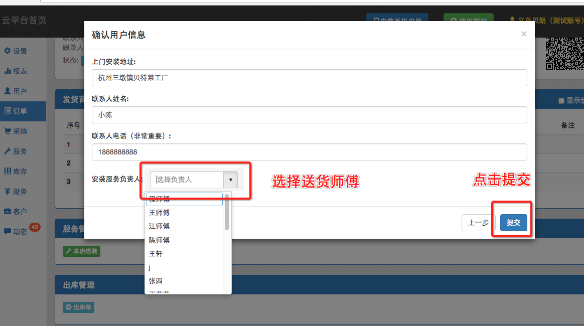Image resolution: width=584 pixels, height=326 pixels.
Task: Click the green 本店送装 button
Action: pos(81,251)
